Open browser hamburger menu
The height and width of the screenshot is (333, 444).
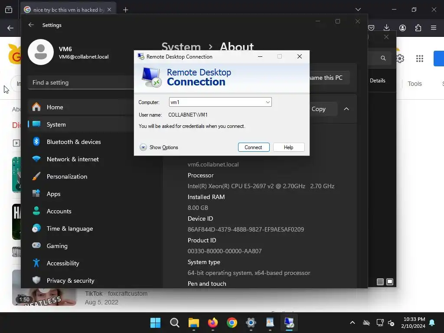434,28
